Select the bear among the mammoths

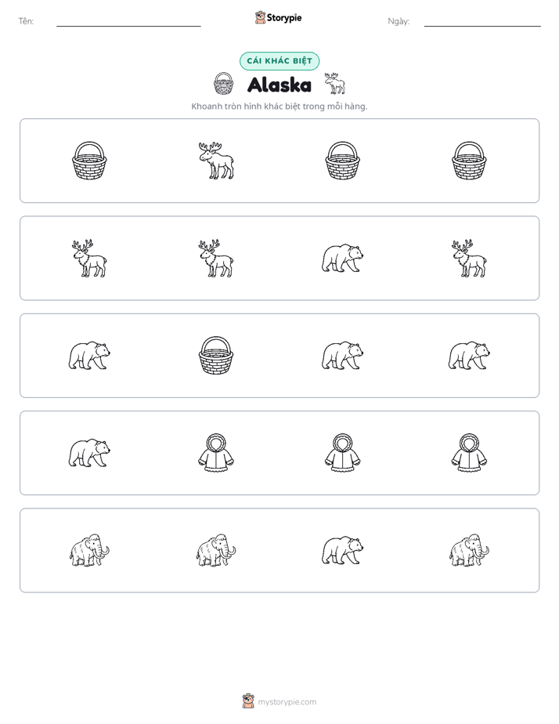coord(342,550)
